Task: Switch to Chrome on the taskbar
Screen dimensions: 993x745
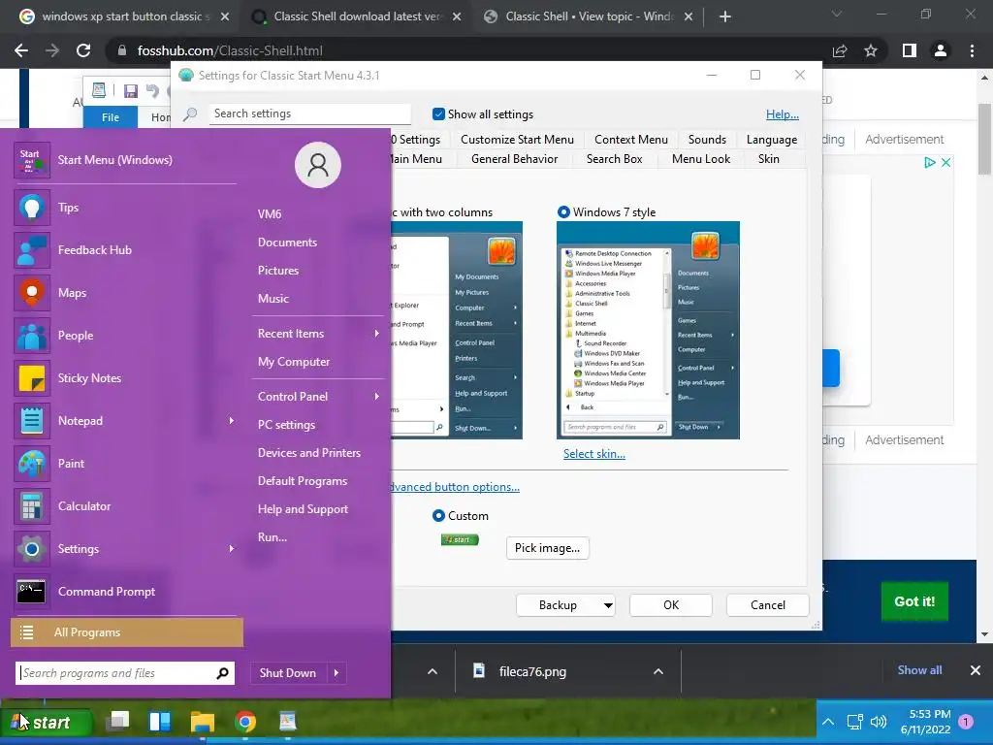Action: coord(245,722)
